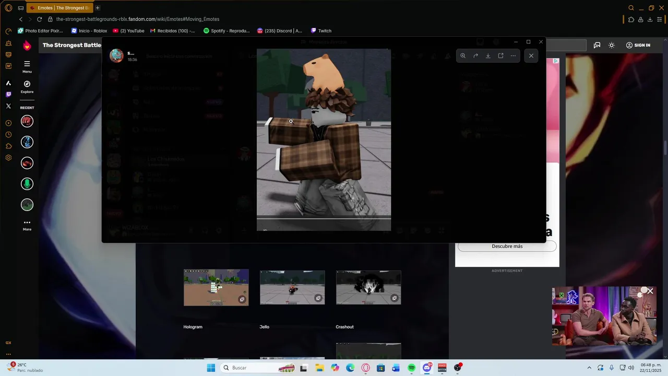Open a new browser tab with the plus button
Image resolution: width=668 pixels, height=376 pixels.
(x=98, y=8)
